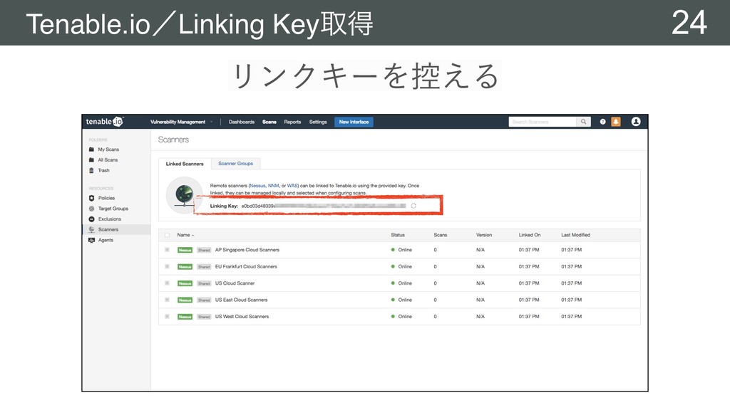Open the Reports menu
The width and height of the screenshot is (730, 410).
click(292, 122)
